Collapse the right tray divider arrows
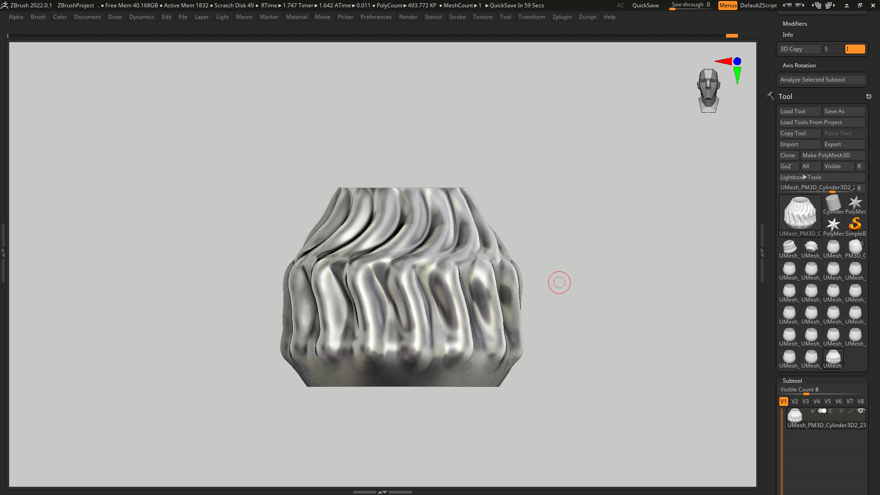Screen dimensions: 880x495 (762, 253)
